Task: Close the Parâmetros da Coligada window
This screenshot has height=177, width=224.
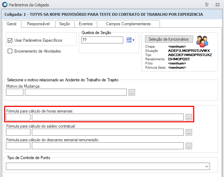Action: [x=217, y=5]
